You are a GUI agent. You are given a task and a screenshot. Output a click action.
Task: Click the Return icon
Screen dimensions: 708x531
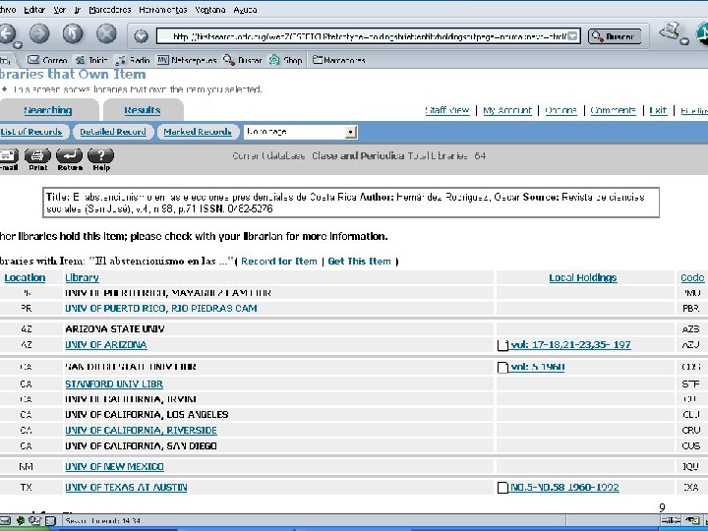click(x=70, y=160)
